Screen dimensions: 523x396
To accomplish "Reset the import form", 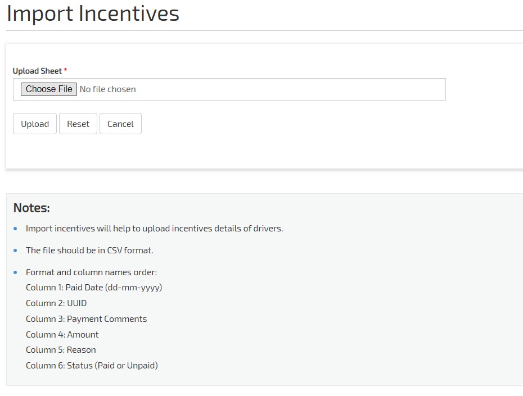I will (78, 124).
